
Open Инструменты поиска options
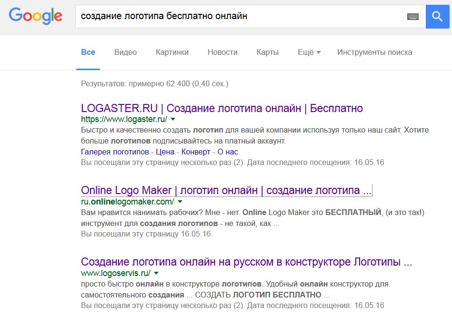[374, 52]
